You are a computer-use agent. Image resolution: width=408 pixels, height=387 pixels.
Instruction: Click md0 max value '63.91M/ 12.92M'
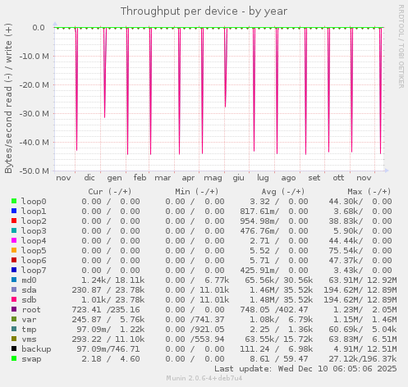click(363, 280)
